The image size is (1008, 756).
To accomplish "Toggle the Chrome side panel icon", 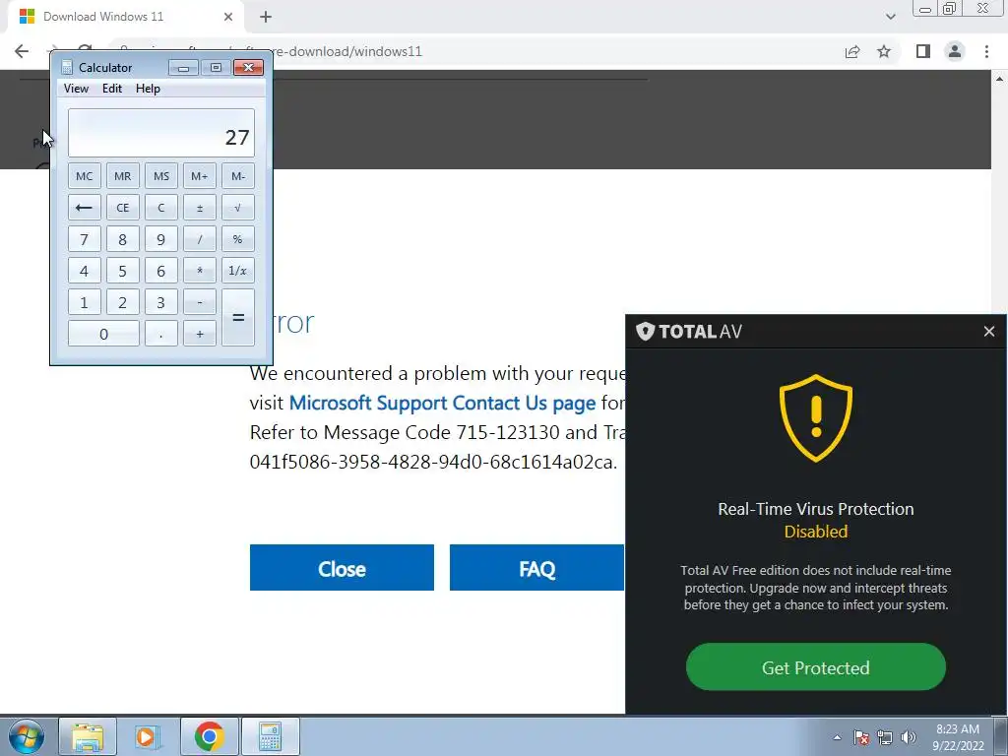I will pyautogui.click(x=923, y=51).
